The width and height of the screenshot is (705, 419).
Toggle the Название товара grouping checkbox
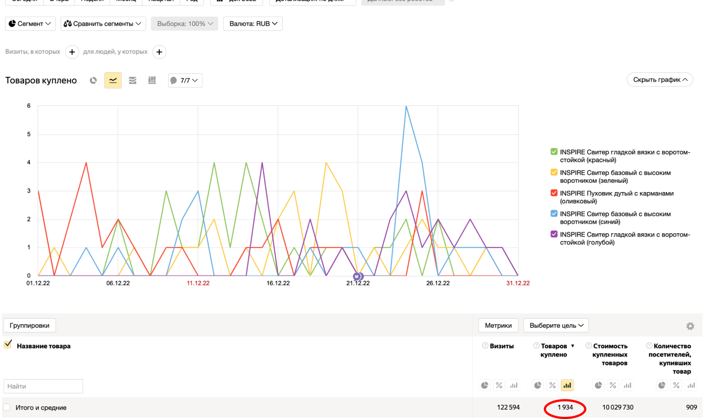tap(8, 344)
